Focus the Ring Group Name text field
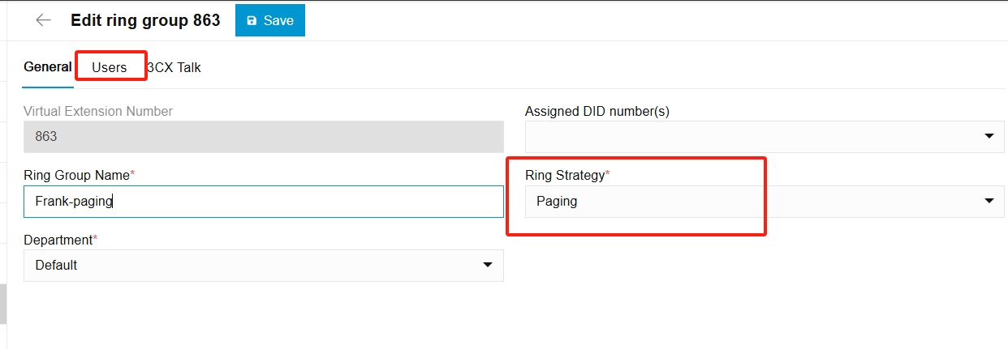Image resolution: width=1008 pixels, height=349 pixels. tap(263, 201)
